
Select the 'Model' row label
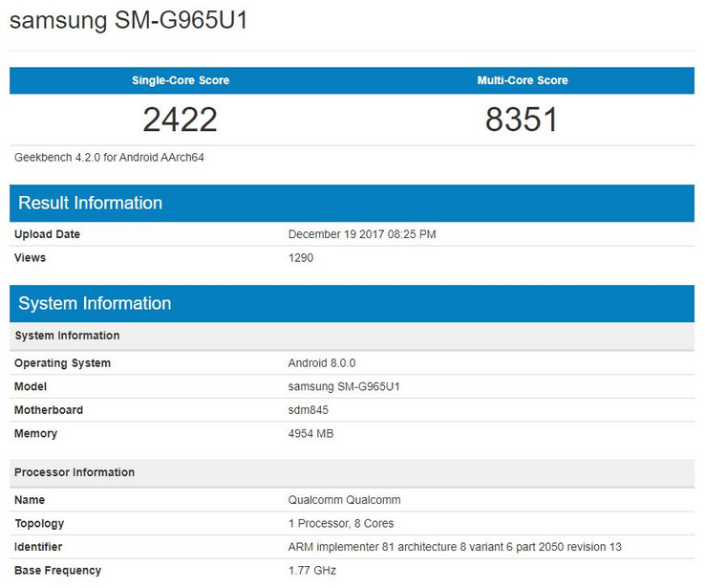[x=31, y=386]
